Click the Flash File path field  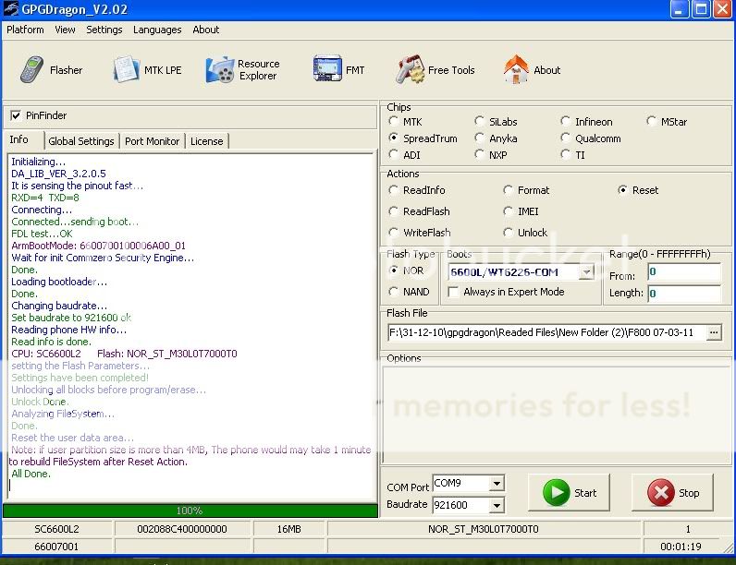(547, 332)
